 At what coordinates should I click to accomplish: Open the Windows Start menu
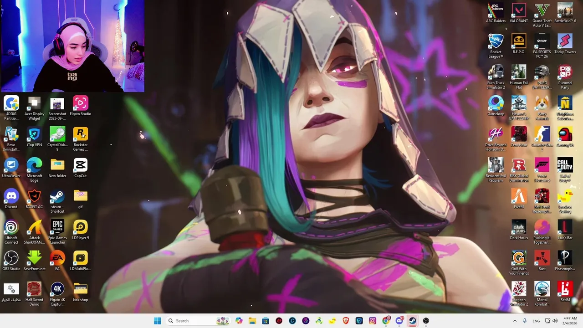point(157,321)
